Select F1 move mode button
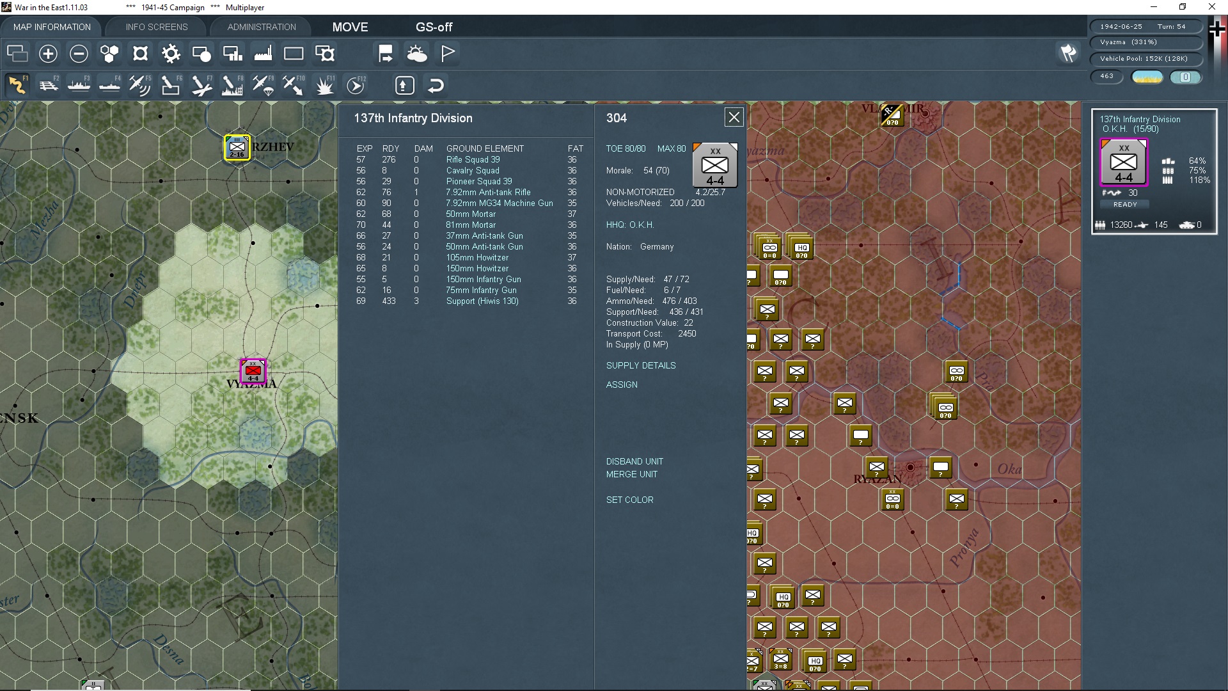Image resolution: width=1228 pixels, height=691 pixels. [x=17, y=85]
